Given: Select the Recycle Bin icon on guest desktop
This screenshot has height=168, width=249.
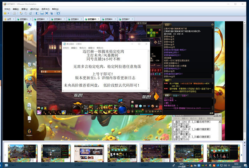Looking at the screenshot, I should click(x=29, y=66).
